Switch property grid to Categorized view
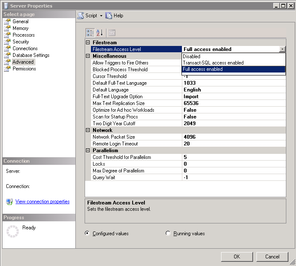Viewport: 296px width, 266px height. [x=90, y=33]
